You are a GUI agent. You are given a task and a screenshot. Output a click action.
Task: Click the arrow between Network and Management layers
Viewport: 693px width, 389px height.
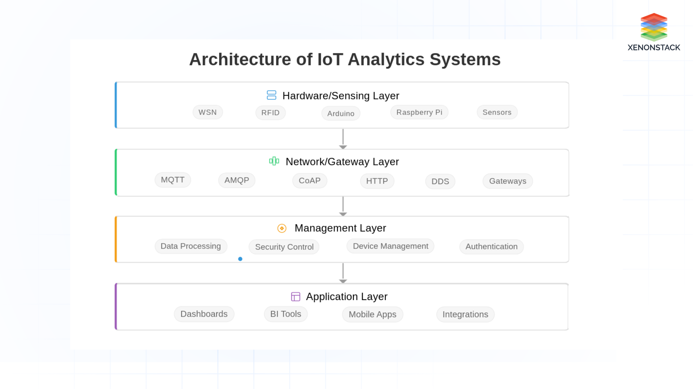(x=342, y=205)
